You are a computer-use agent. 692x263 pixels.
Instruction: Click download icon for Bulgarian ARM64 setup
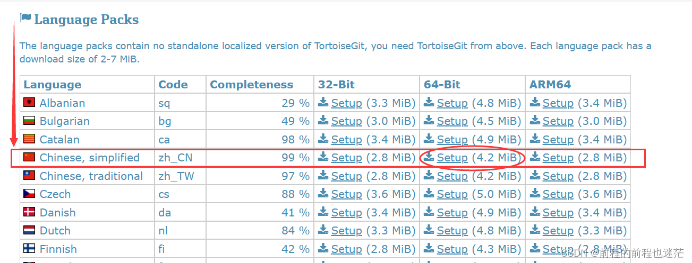[535, 121]
